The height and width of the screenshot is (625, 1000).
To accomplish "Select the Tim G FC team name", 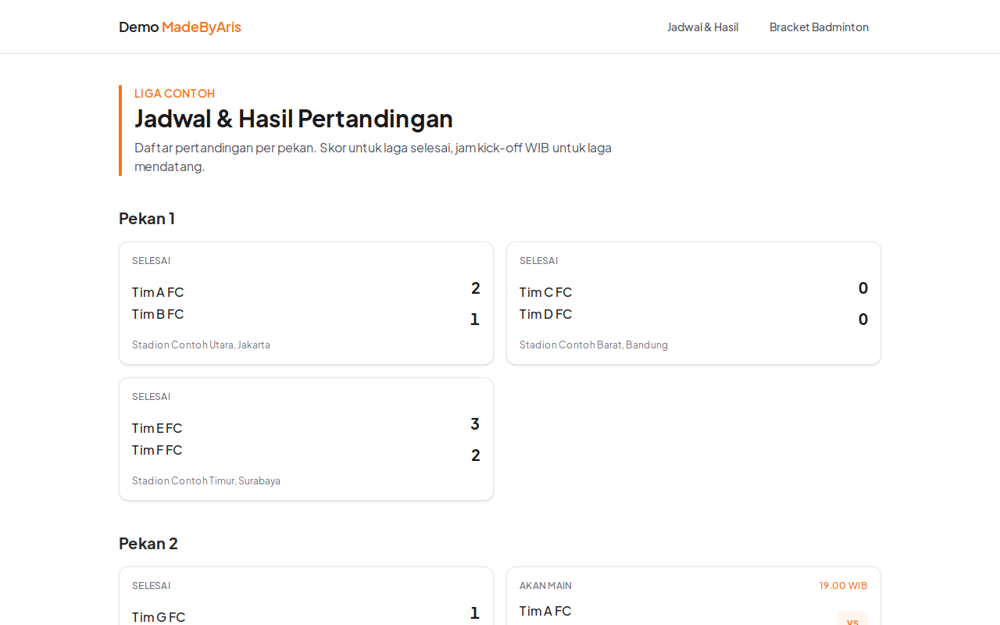I will 159,617.
